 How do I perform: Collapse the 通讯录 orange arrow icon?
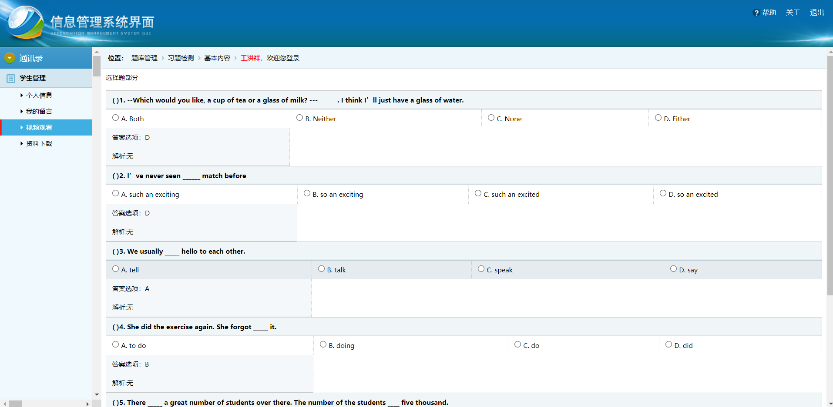coord(10,58)
